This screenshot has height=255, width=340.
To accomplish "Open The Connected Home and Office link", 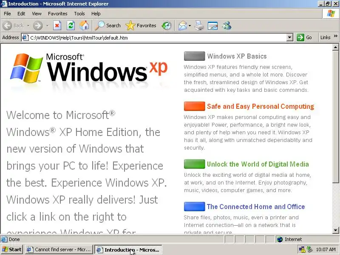I will coord(256,207).
